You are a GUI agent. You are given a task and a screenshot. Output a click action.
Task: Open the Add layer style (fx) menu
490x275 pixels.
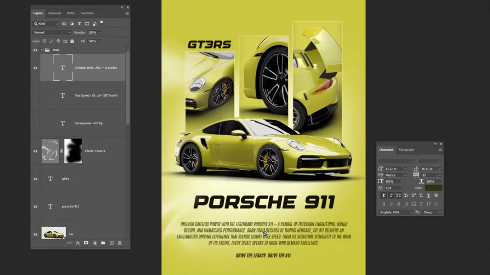click(x=77, y=243)
